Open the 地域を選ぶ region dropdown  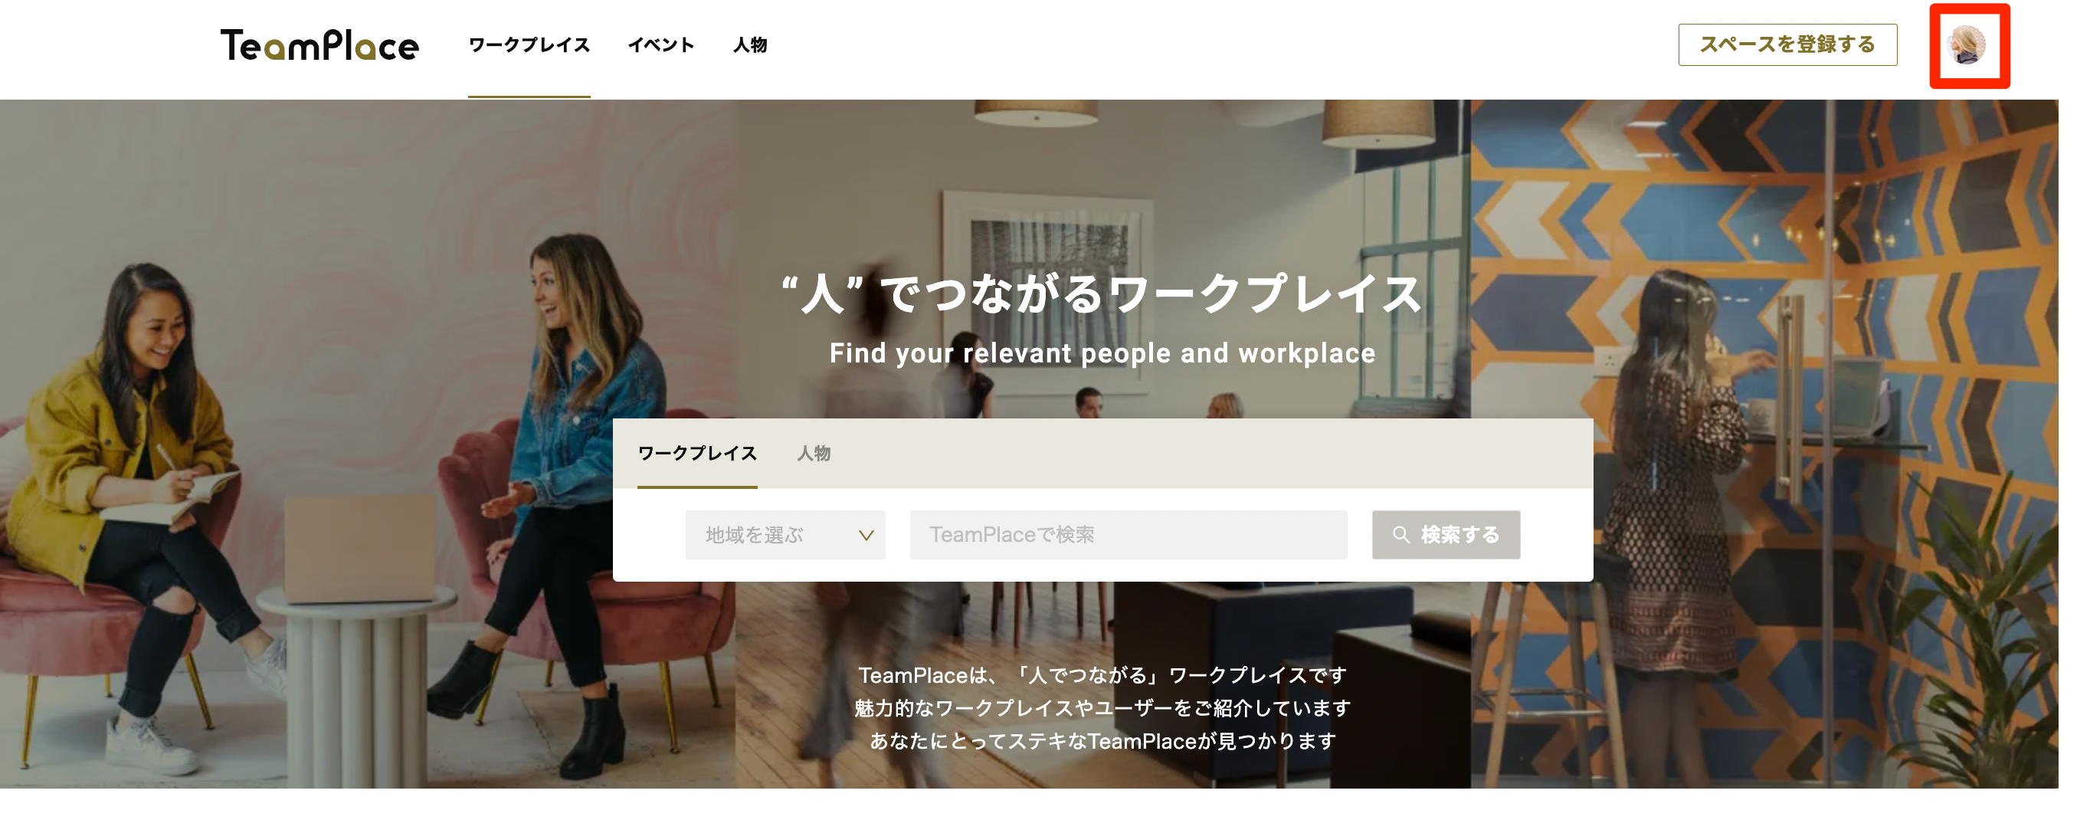(785, 535)
